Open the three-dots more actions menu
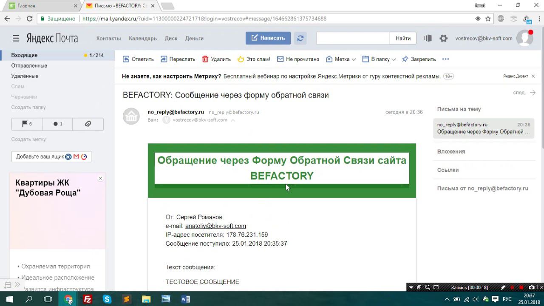Screen dimensions: 544x306 tap(445, 59)
